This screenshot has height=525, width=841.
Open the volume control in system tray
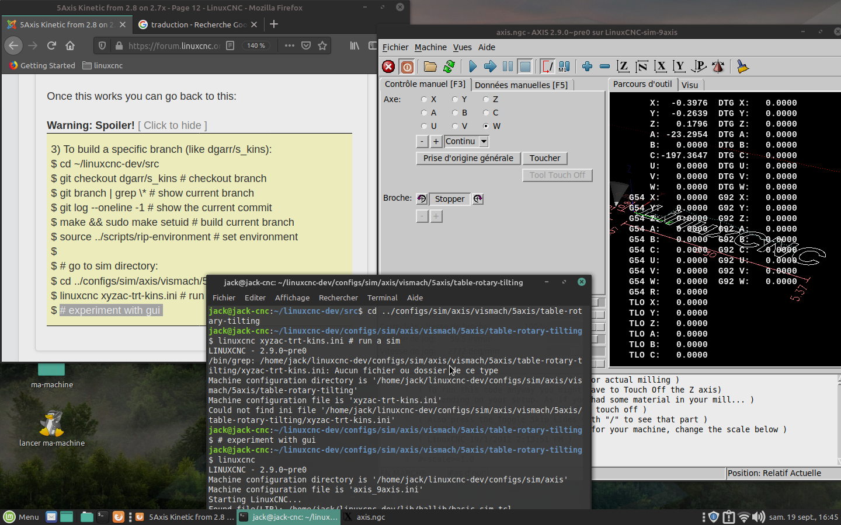pyautogui.click(x=758, y=517)
